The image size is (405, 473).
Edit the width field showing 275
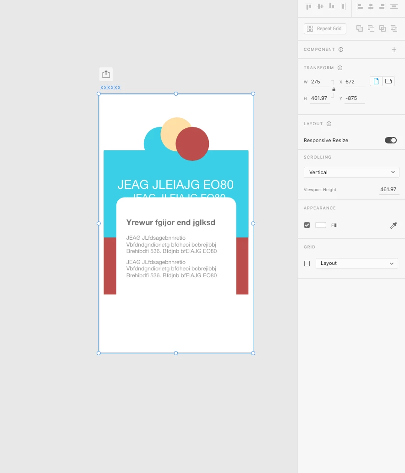320,82
